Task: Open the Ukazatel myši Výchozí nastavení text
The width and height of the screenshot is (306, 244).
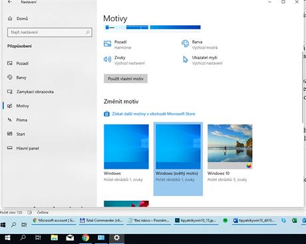Action: point(207,61)
